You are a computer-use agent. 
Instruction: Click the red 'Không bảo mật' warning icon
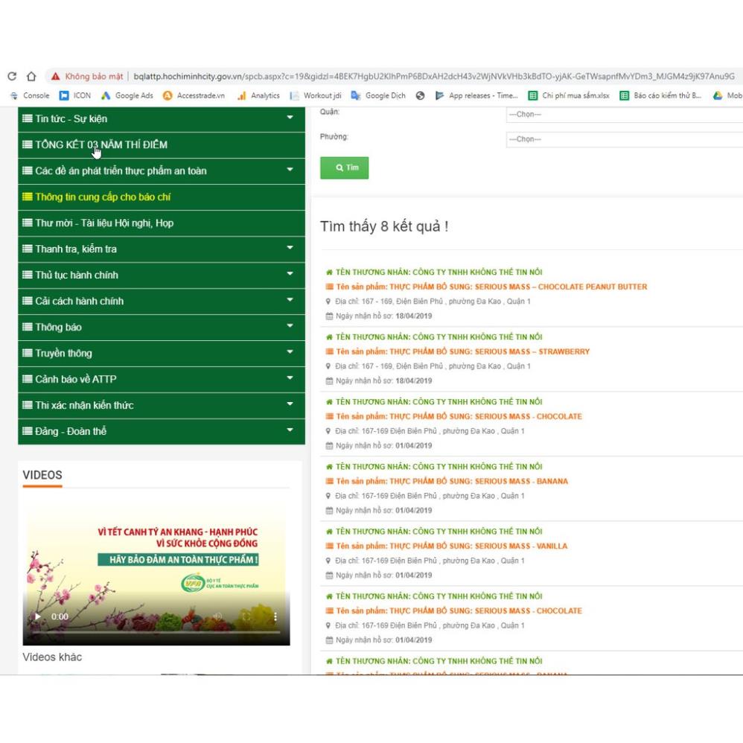pos(55,76)
